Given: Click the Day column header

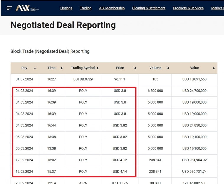Looking at the screenshot, I should (24, 68).
